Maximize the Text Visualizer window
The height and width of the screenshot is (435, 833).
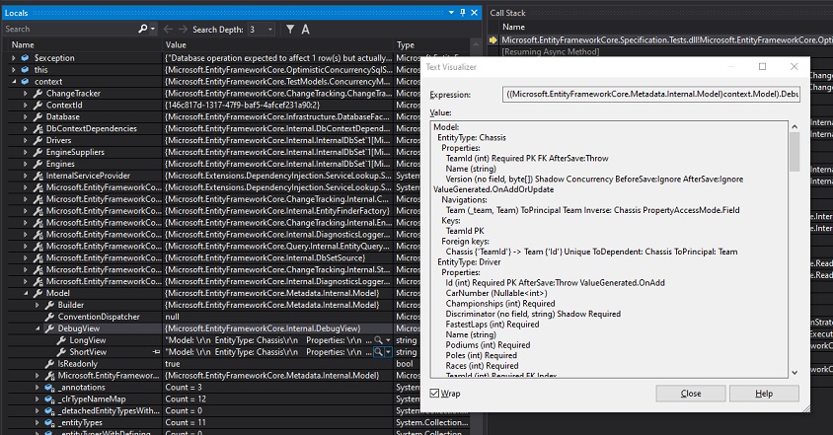pyautogui.click(x=762, y=66)
